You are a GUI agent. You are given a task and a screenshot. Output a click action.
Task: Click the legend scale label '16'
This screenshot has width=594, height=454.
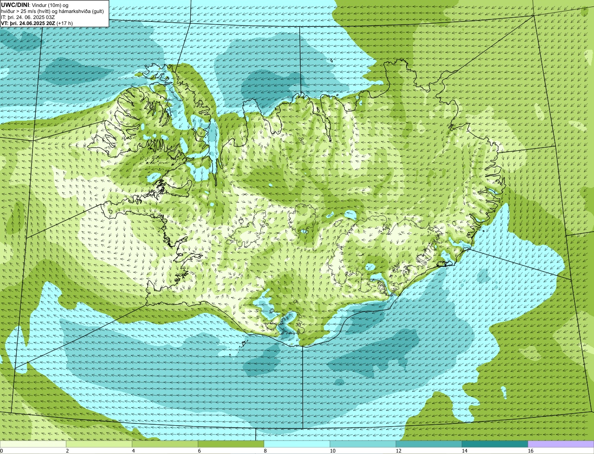pyautogui.click(x=530, y=451)
